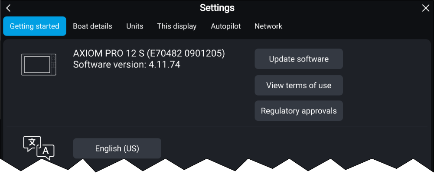Select the Units tab
Viewport: 434px width, 174px height.
(135, 26)
